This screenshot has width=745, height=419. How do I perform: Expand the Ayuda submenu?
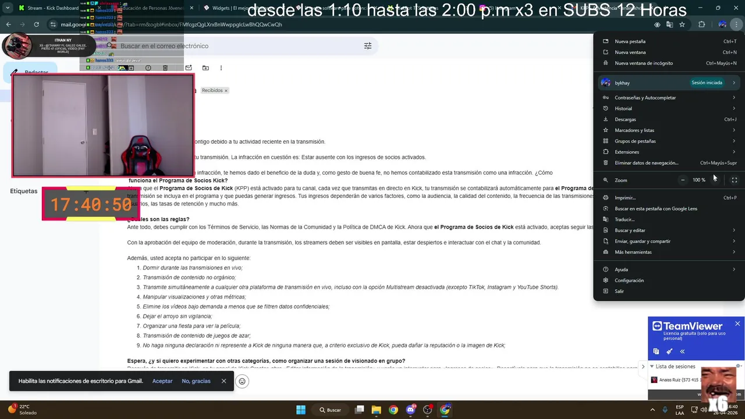pos(669,269)
